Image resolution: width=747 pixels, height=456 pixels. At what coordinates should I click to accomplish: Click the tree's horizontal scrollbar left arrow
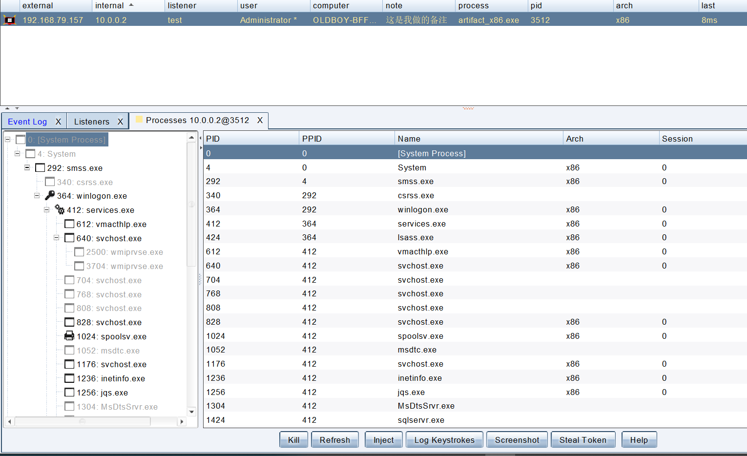click(9, 421)
